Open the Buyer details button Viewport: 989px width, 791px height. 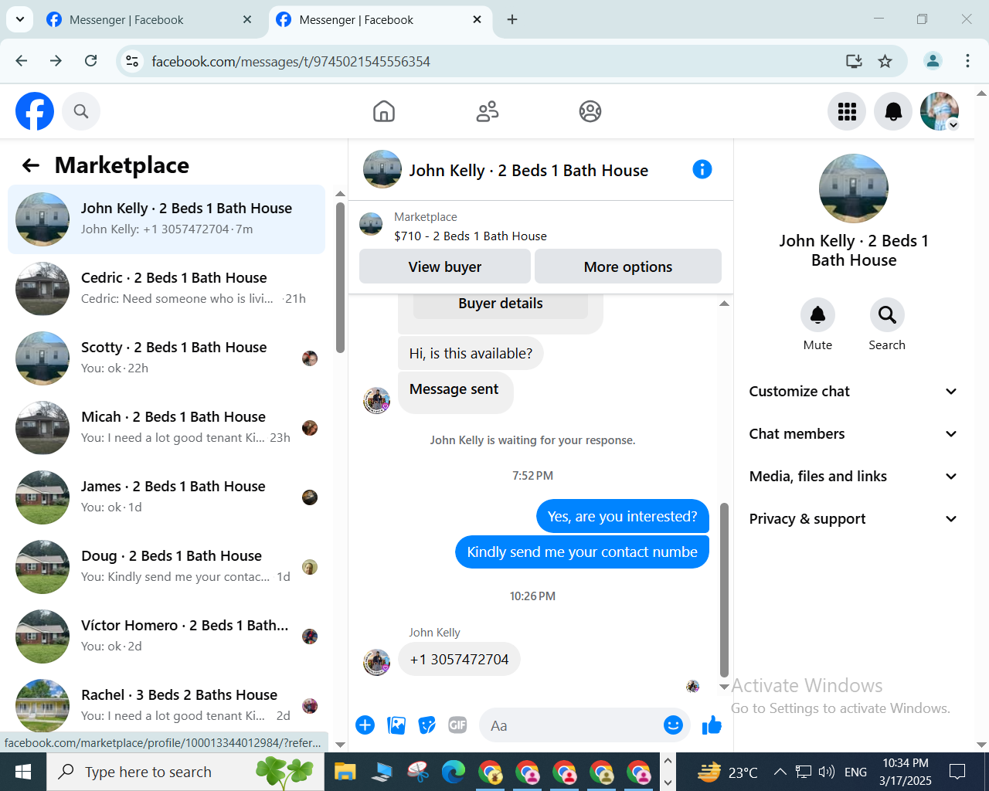501,304
